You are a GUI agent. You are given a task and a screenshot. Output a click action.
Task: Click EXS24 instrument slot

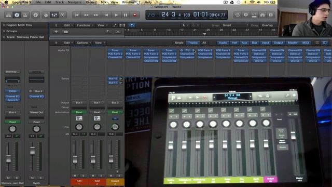(x=12, y=91)
